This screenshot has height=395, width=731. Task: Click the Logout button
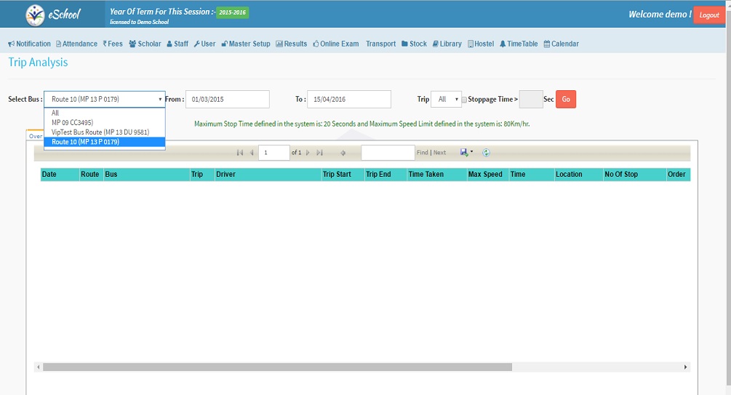pos(708,15)
